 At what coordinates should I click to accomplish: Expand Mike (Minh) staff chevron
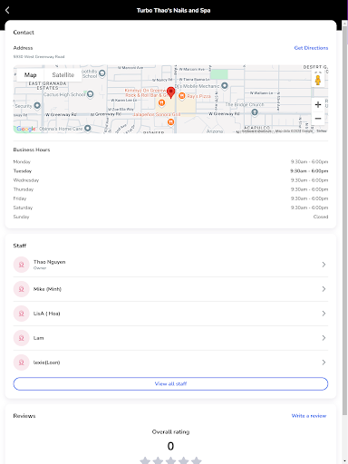pos(324,289)
